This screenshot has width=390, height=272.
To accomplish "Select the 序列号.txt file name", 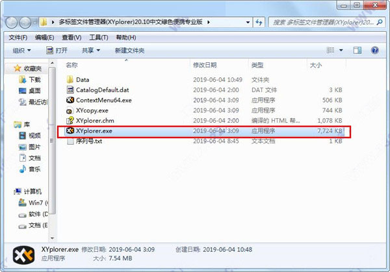I will pyautogui.click(x=89, y=141).
